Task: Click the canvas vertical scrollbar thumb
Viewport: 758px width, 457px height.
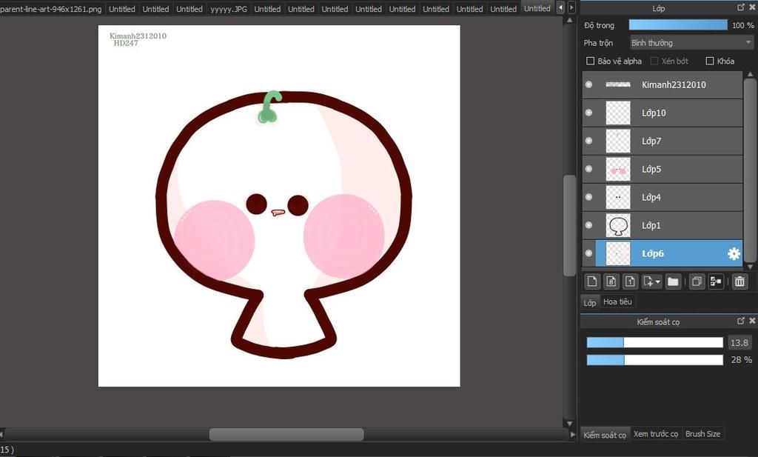Action: pos(569,225)
